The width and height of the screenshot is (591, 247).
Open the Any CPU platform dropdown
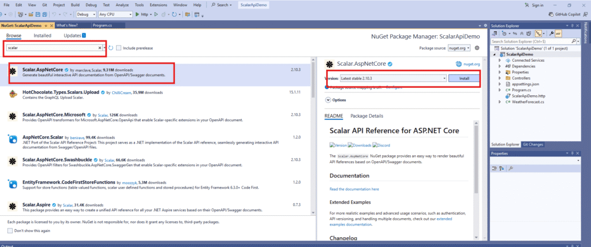coord(115,14)
